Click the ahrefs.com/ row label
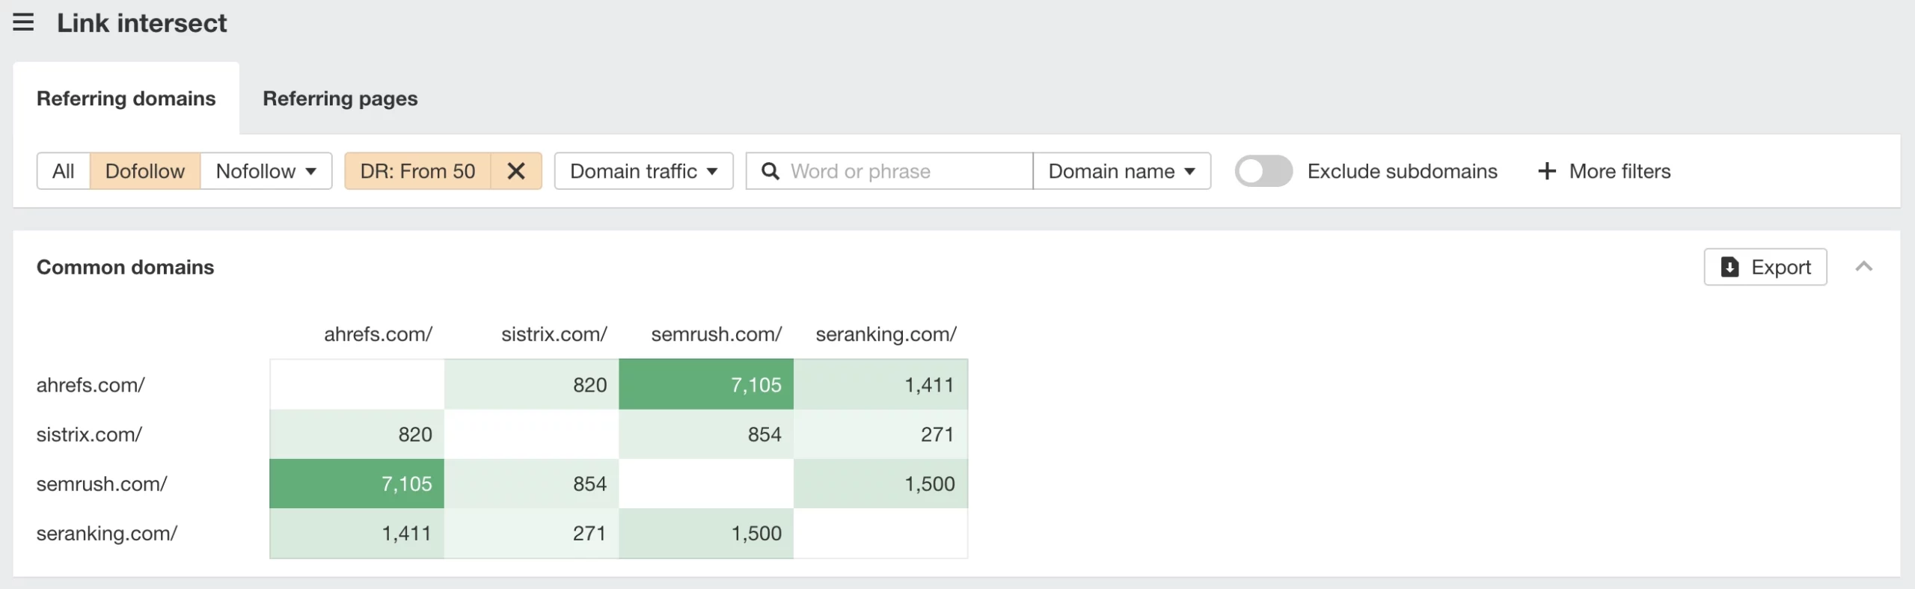Viewport: 1915px width, 589px height. 91,385
